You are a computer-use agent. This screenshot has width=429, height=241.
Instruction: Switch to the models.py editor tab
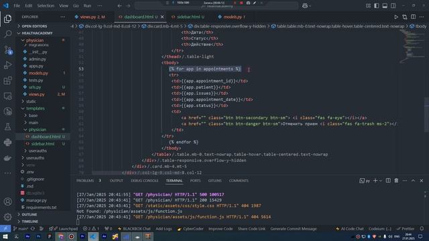pos(233,17)
